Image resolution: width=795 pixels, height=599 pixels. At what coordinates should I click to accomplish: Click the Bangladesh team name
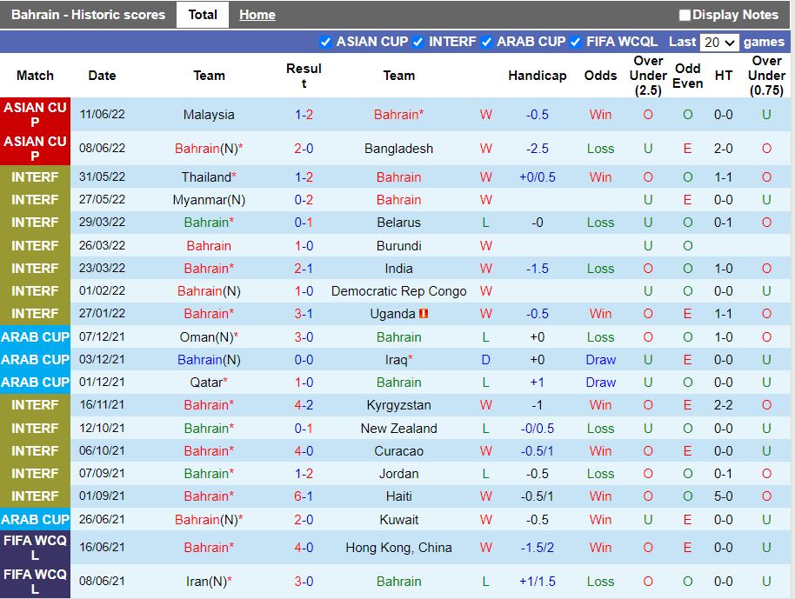398,149
